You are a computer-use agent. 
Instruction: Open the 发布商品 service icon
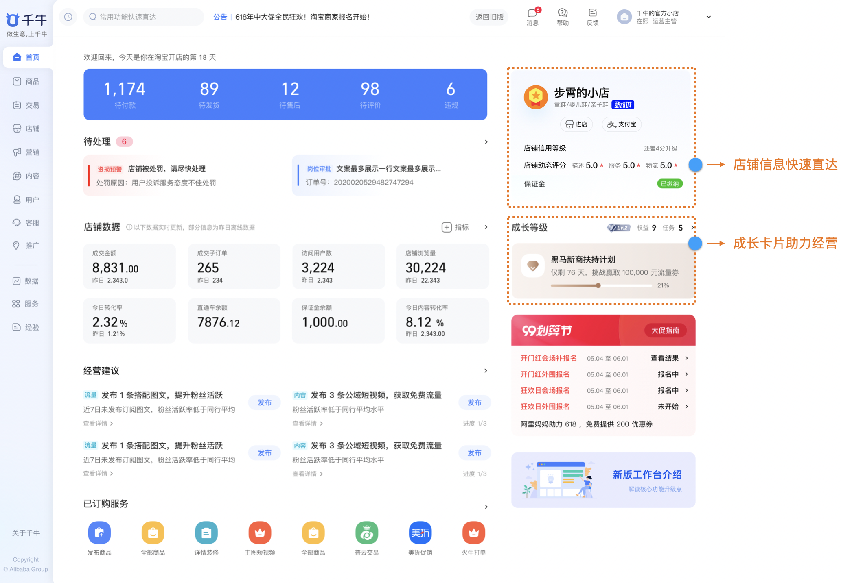tap(99, 533)
